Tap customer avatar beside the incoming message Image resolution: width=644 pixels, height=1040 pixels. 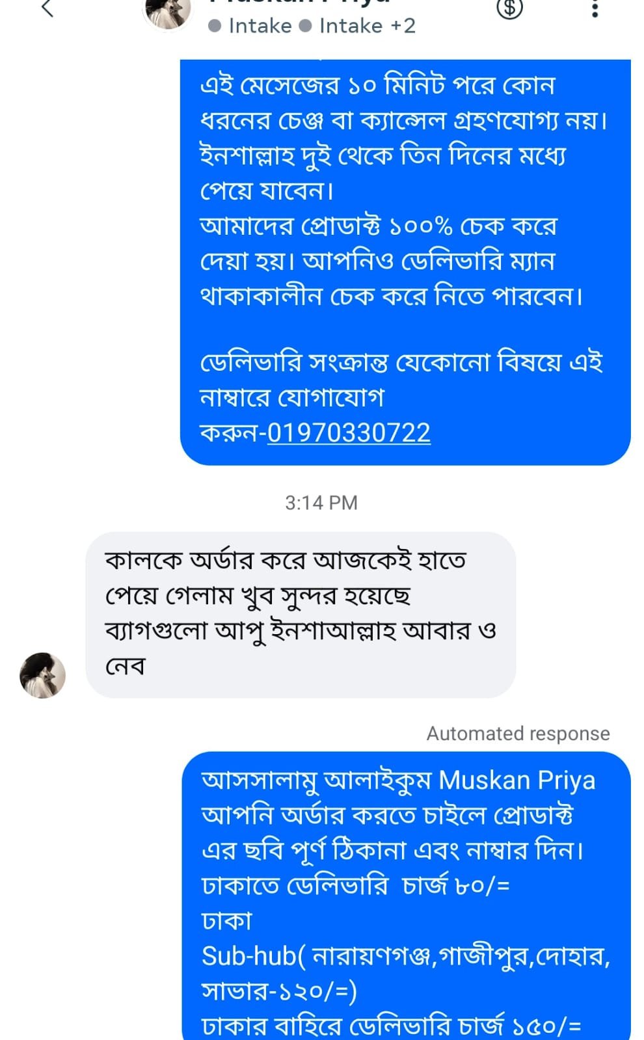tap(43, 675)
